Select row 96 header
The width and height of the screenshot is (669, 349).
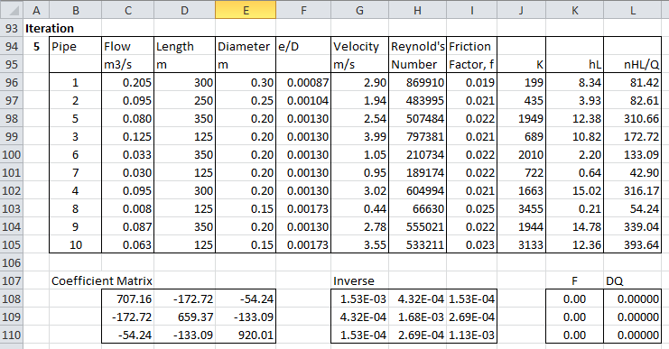coord(12,82)
